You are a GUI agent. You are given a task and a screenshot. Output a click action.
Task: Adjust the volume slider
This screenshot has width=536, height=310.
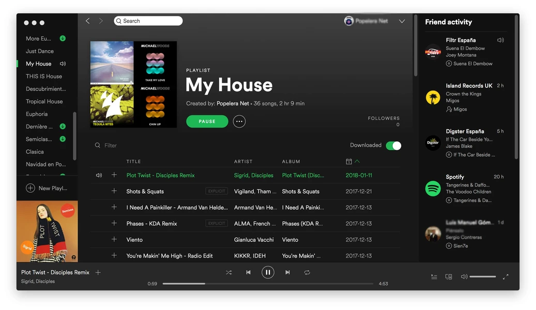483,276
